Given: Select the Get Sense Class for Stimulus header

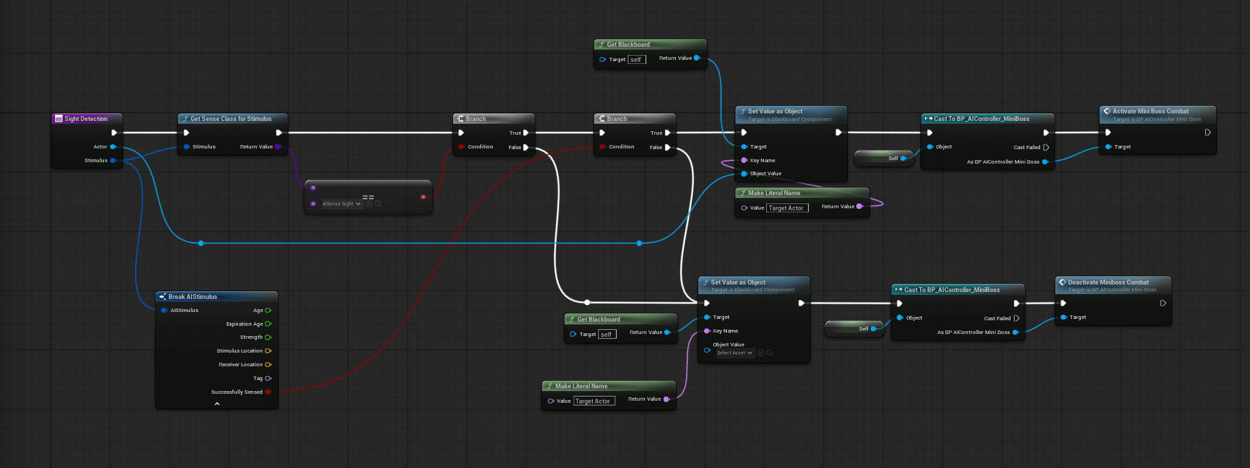Looking at the screenshot, I should click(233, 119).
